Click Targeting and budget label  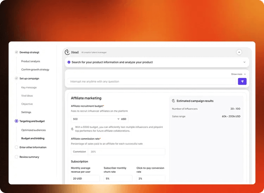(32, 121)
